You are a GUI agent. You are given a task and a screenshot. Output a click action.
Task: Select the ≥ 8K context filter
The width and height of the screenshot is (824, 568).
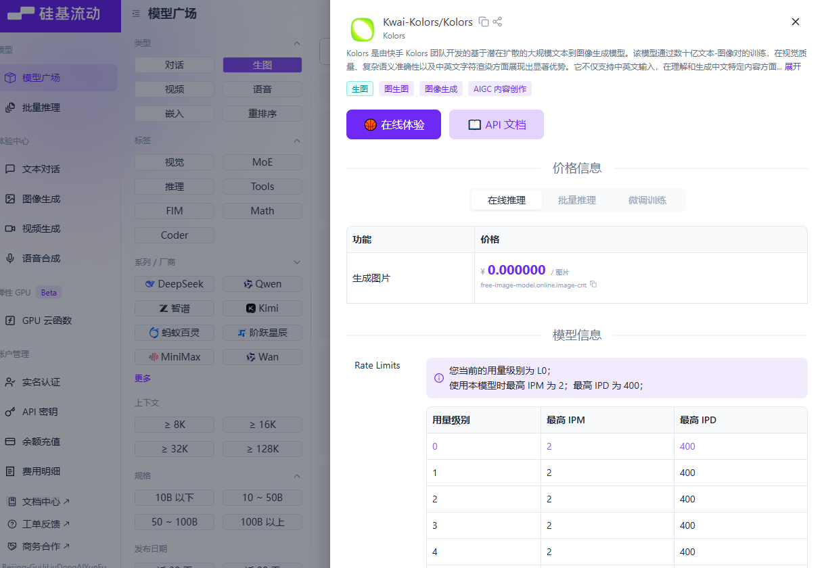point(175,425)
